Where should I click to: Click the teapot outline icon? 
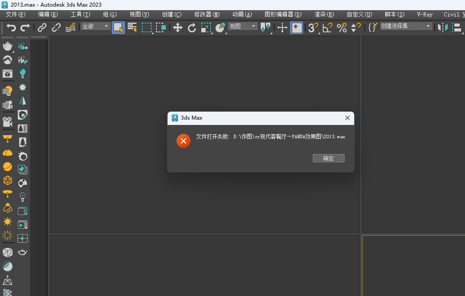(x=23, y=253)
